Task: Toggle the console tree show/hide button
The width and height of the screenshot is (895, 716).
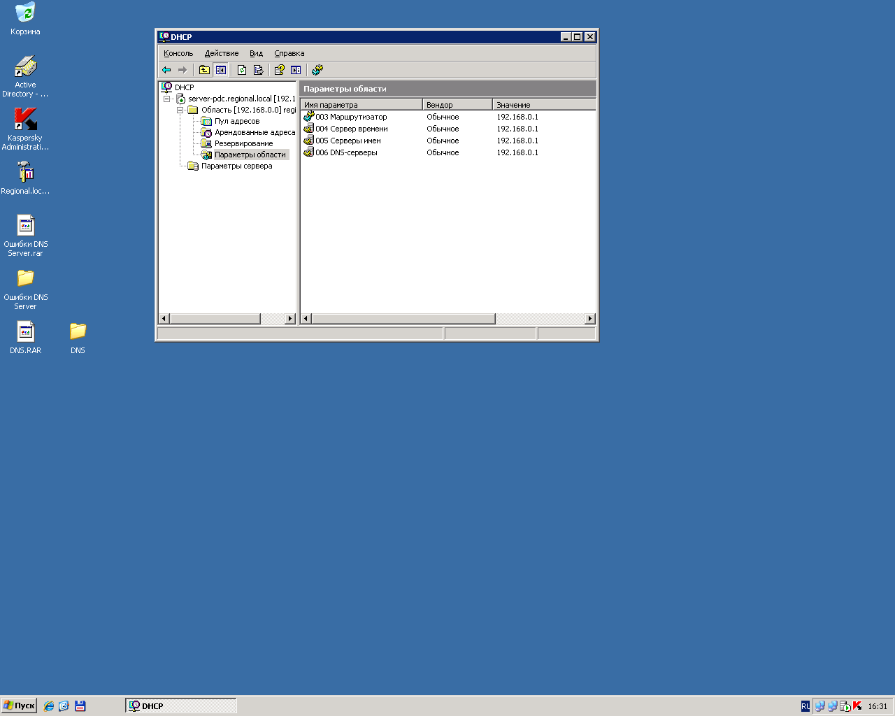Action: coord(221,70)
